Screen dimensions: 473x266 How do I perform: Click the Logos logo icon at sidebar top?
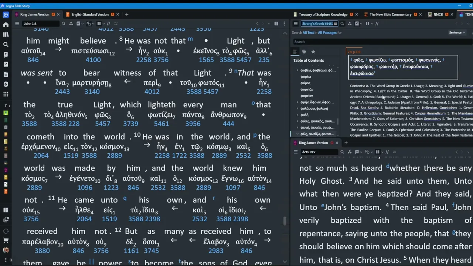(6, 15)
